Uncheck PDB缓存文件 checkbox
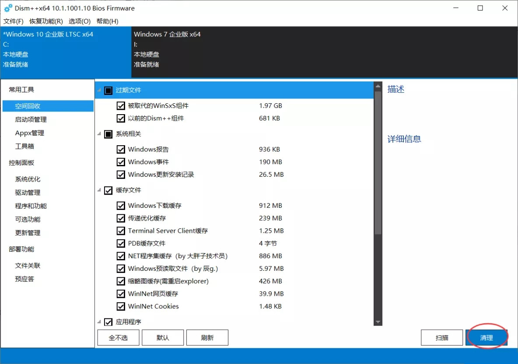Viewport: 518px width, 364px height. coord(121,243)
